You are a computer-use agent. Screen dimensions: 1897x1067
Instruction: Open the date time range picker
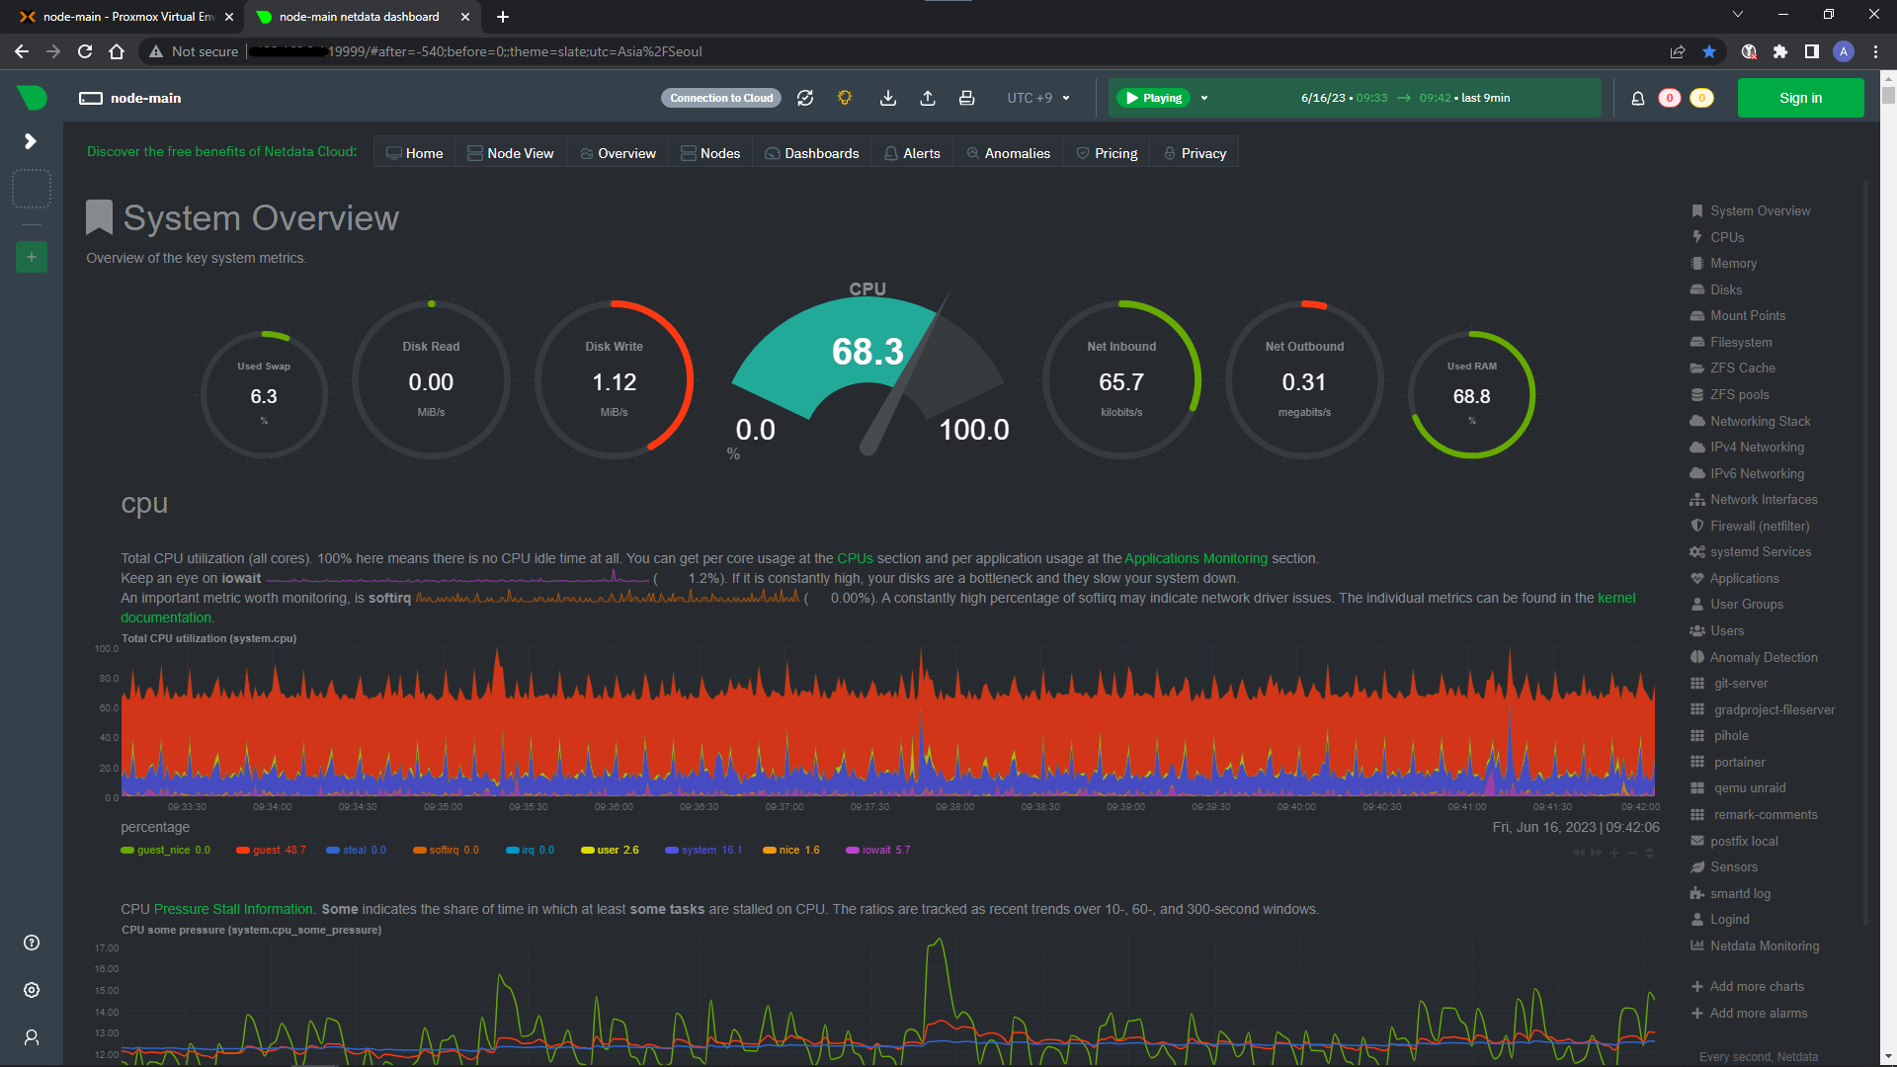pyautogui.click(x=1405, y=98)
